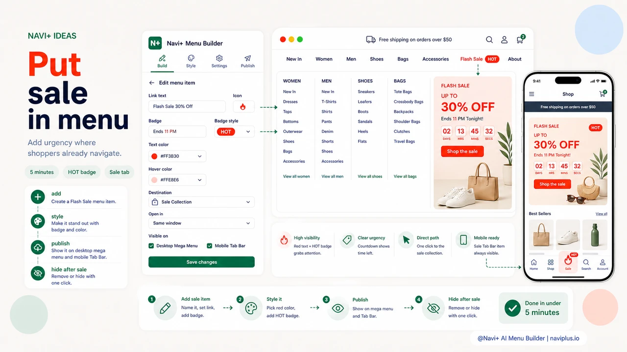The width and height of the screenshot is (627, 352).
Task: Click the publish cloud upload icon
Action: [x=38, y=248]
